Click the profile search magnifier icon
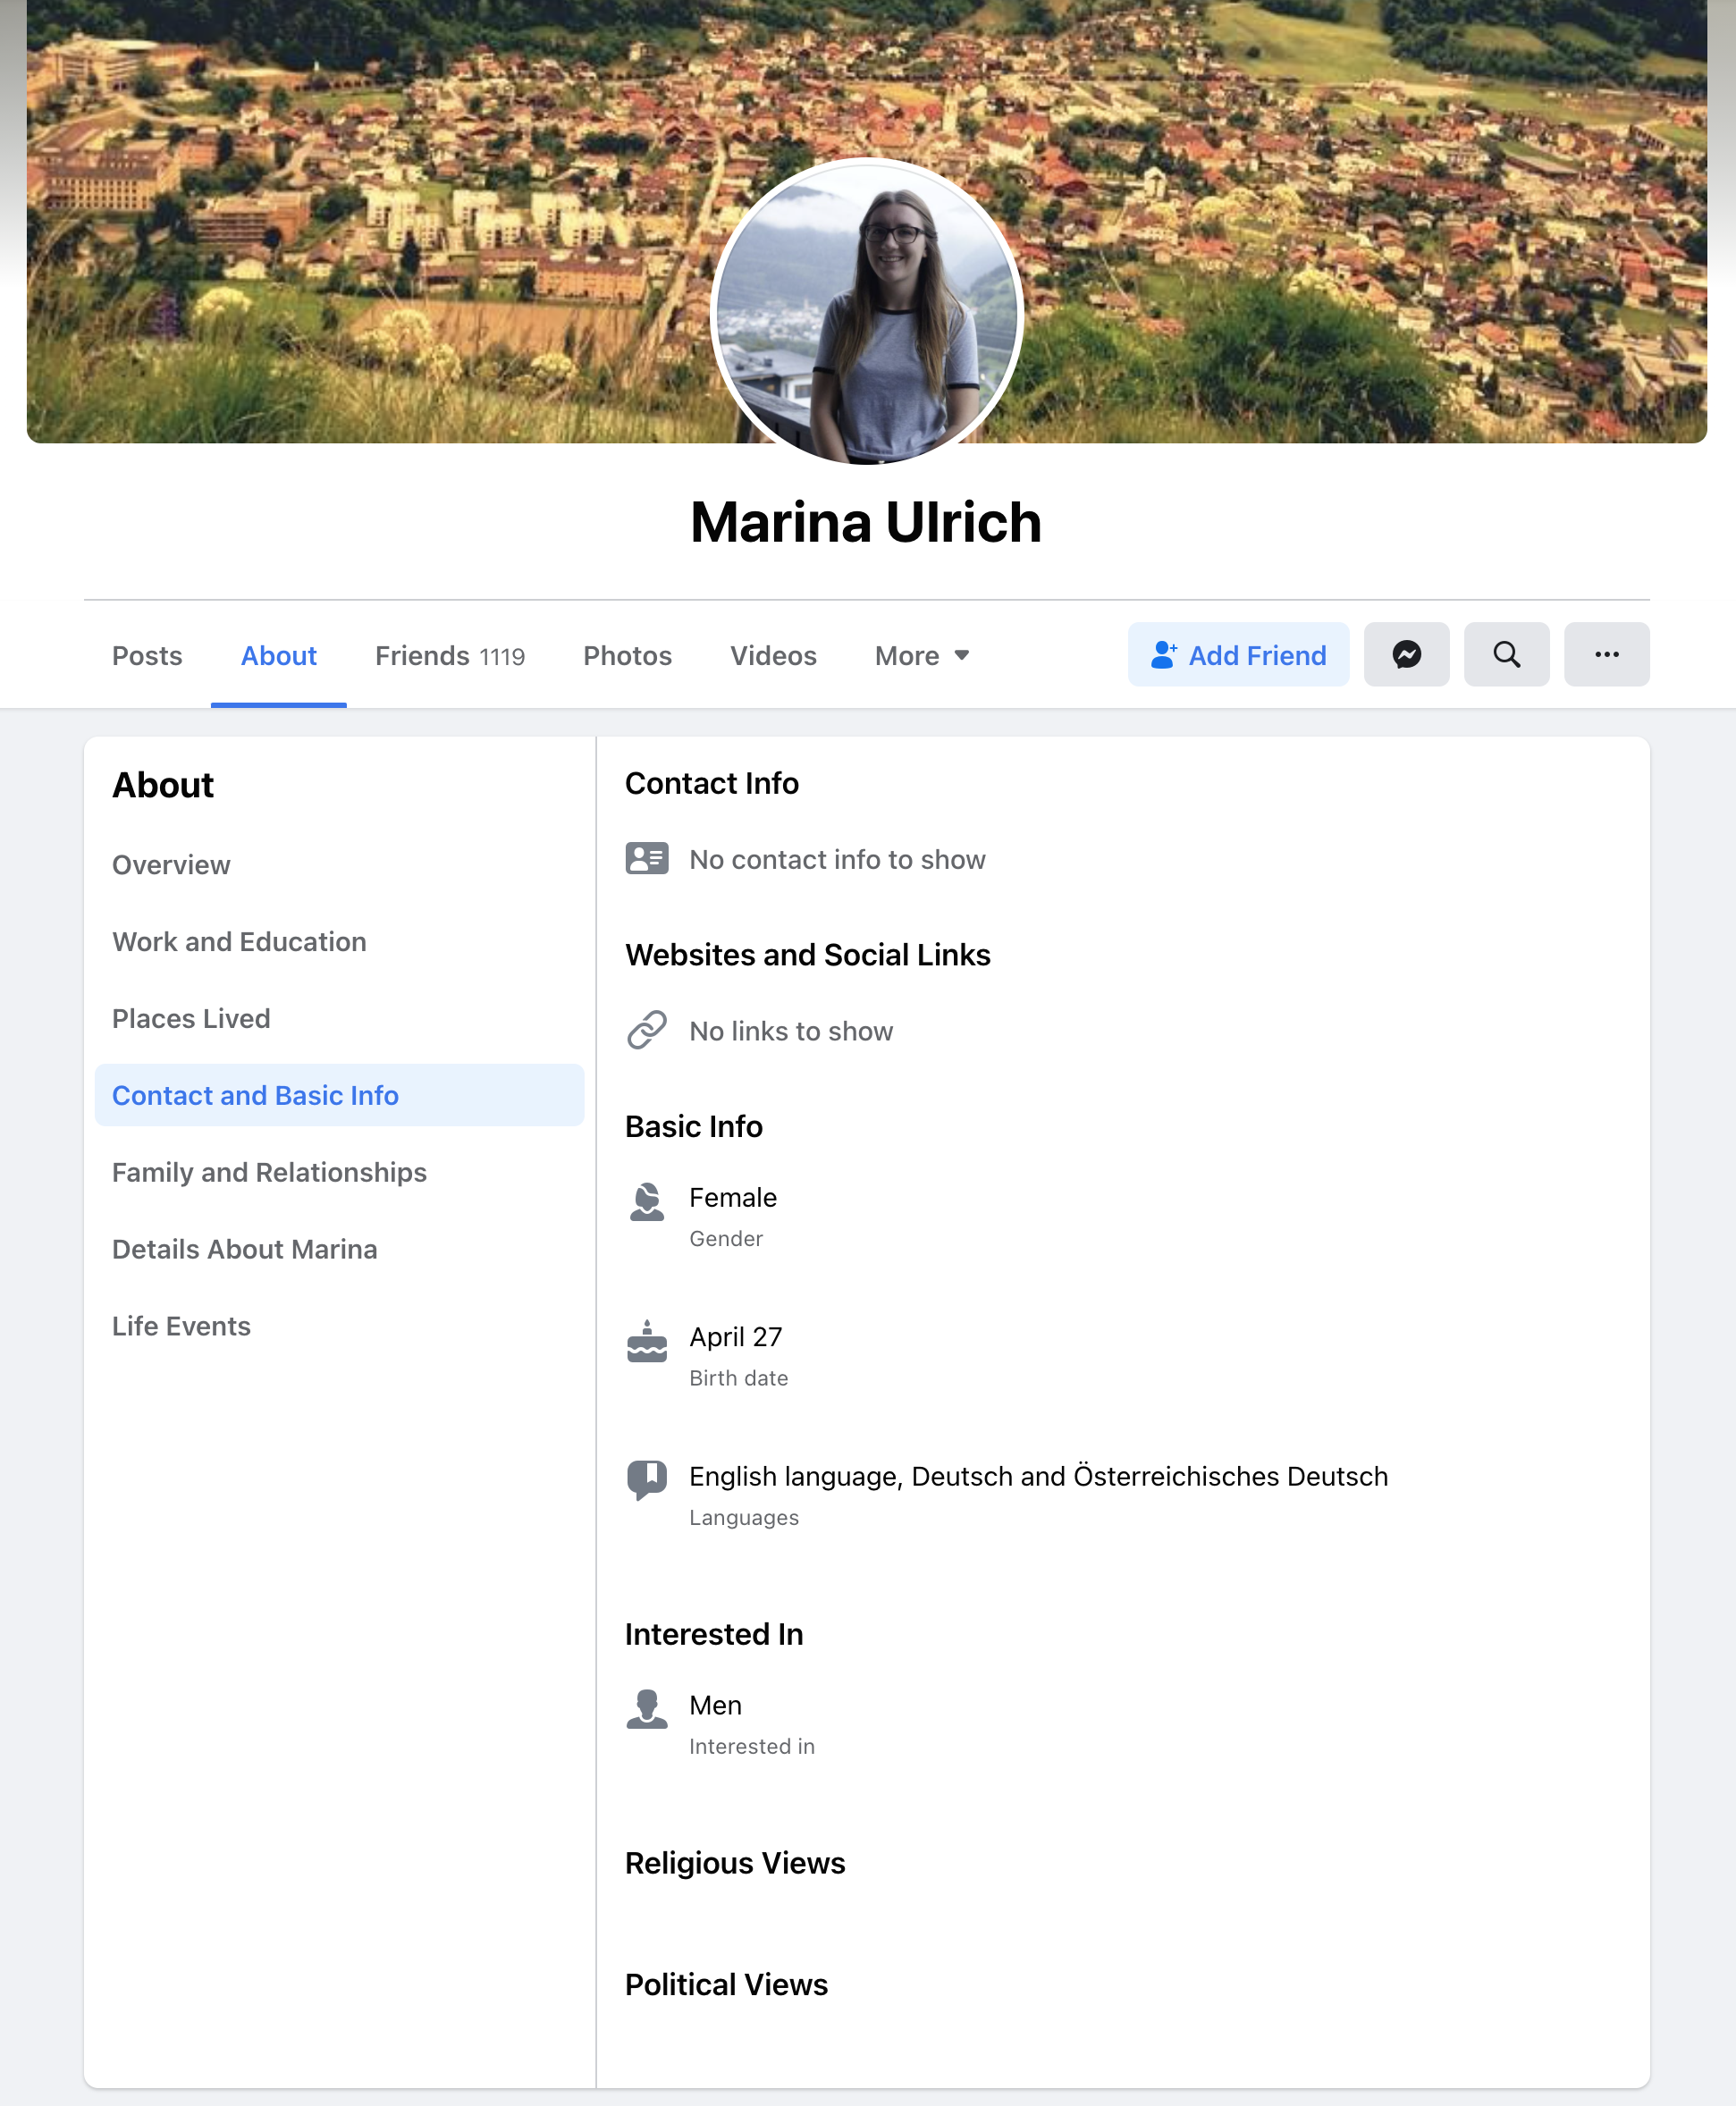This screenshot has width=1736, height=2106. click(x=1506, y=654)
